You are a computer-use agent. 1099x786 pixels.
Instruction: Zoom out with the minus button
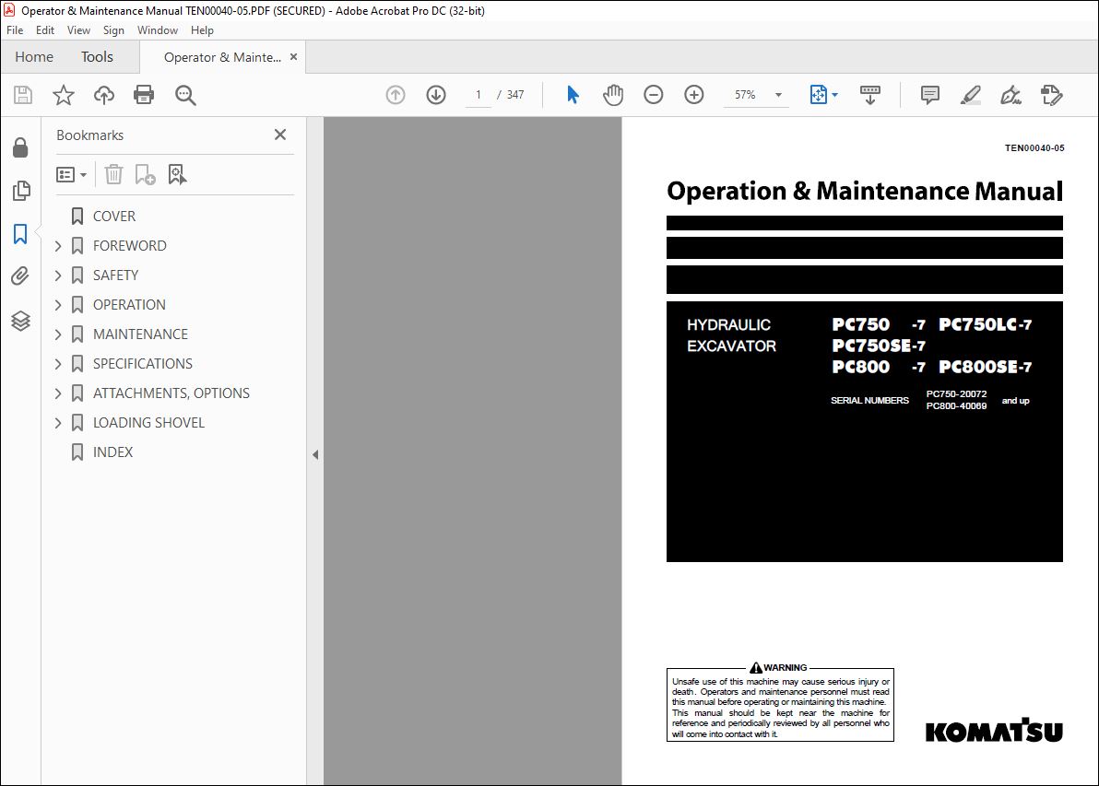pos(654,95)
